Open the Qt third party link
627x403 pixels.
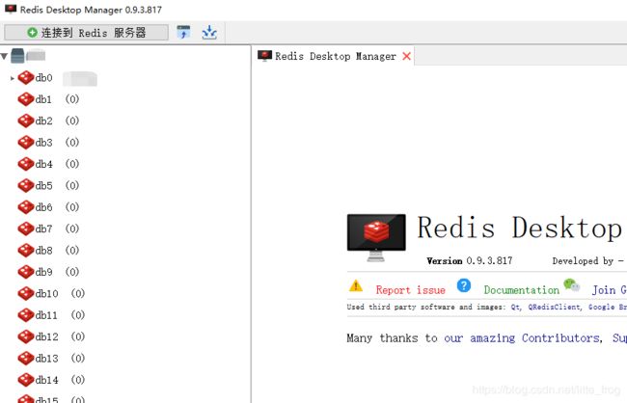tap(516, 307)
